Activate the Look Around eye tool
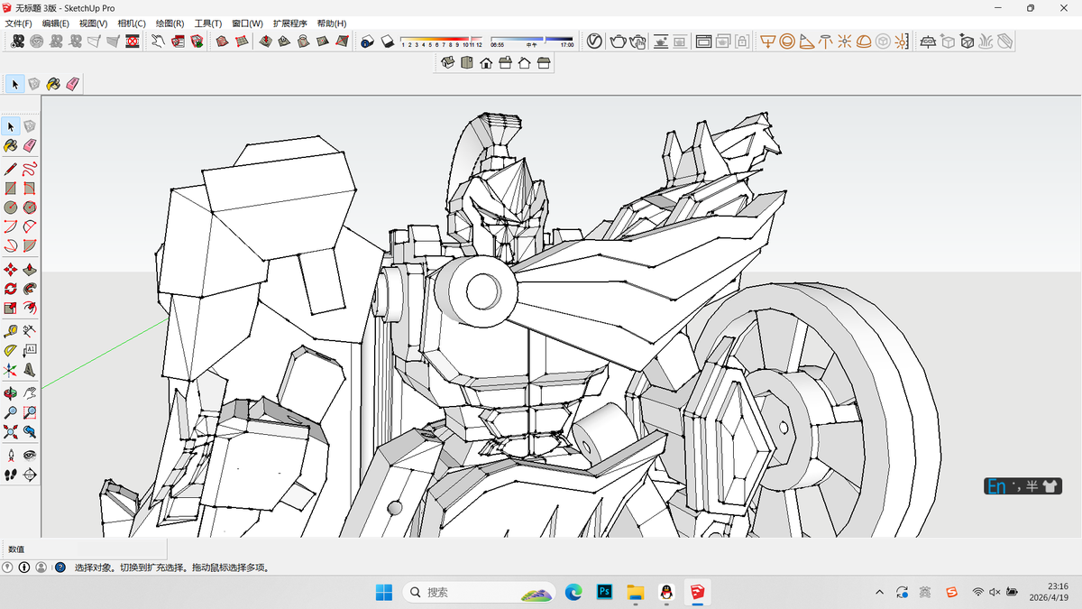Image resolution: width=1082 pixels, height=609 pixels. point(30,456)
